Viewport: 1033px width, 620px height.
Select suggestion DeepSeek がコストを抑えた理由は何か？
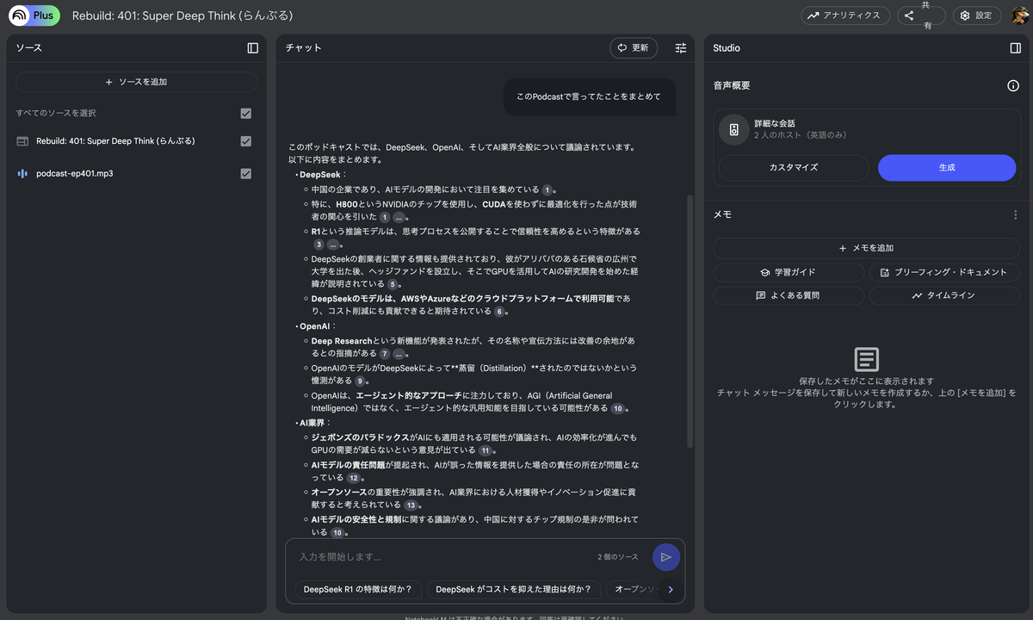tap(514, 590)
